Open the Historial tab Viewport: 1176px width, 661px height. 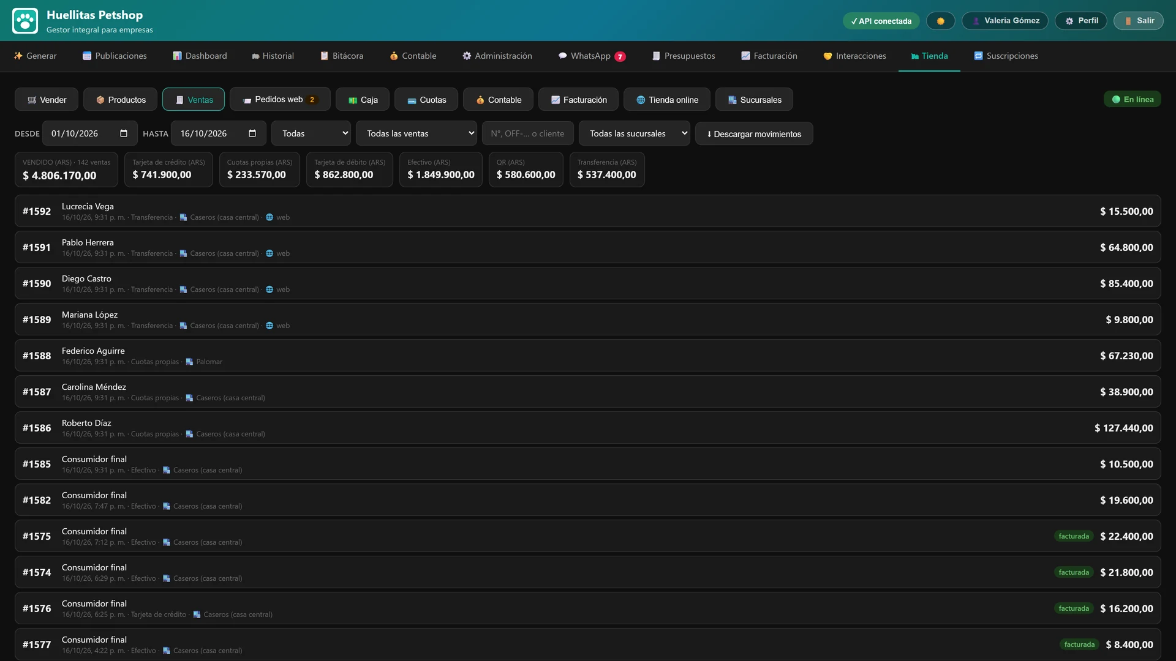[273, 56]
